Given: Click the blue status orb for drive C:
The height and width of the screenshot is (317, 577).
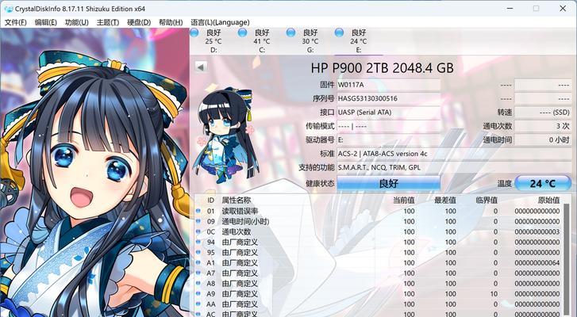Looking at the screenshot, I should tap(242, 32).
